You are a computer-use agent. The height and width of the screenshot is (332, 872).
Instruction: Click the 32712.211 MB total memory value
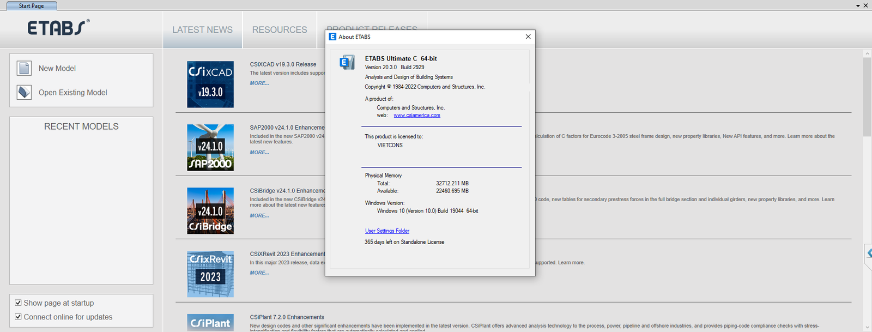click(452, 183)
